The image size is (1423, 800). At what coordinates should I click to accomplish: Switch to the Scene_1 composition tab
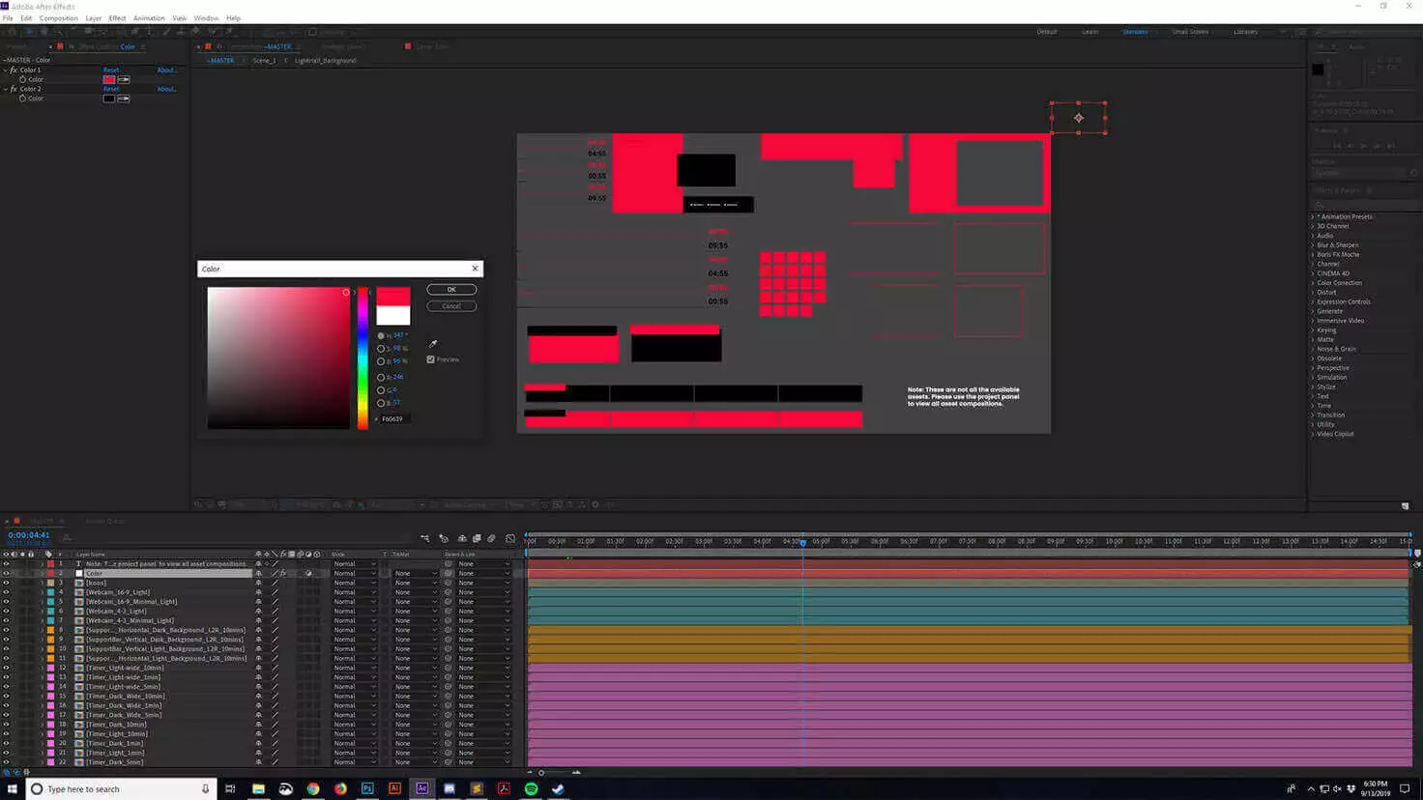(264, 61)
